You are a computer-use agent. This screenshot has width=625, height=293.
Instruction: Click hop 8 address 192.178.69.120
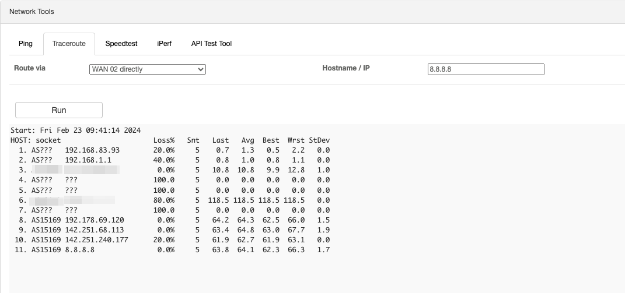95,220
